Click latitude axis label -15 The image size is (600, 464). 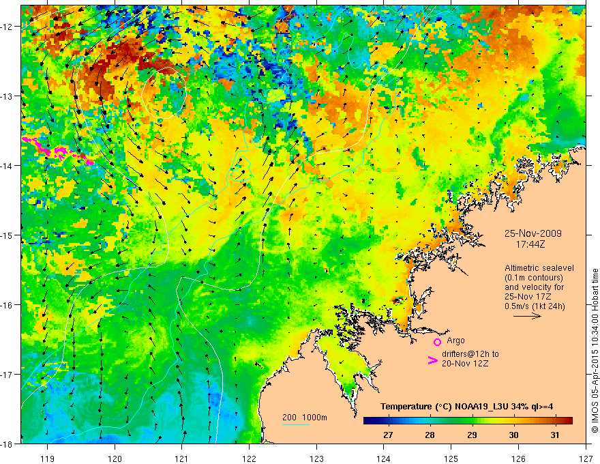pyautogui.click(x=7, y=235)
